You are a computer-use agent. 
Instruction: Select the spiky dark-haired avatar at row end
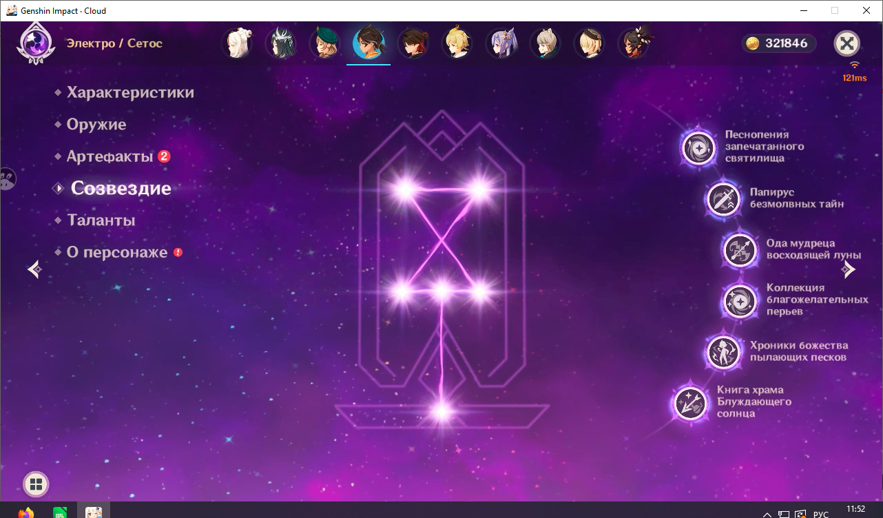coord(634,43)
